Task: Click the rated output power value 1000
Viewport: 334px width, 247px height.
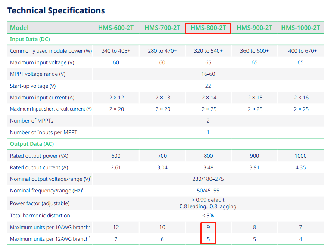Action: pos(300,156)
